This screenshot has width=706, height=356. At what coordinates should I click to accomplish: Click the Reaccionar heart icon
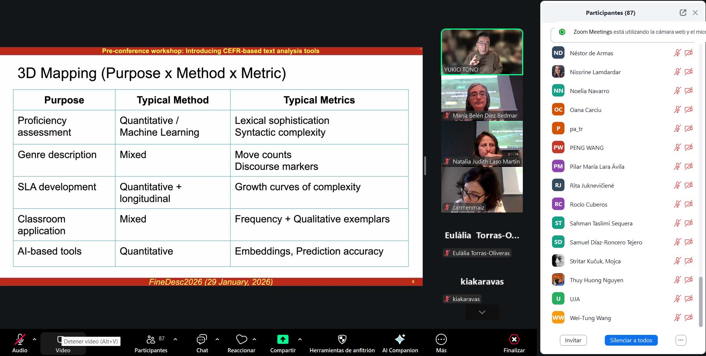tap(241, 339)
